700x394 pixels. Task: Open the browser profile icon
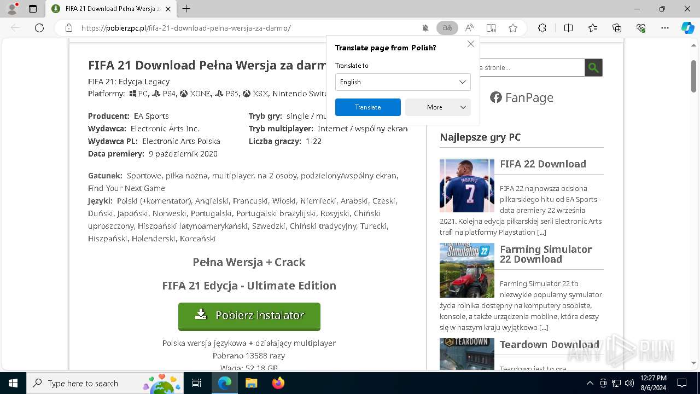tap(12, 9)
